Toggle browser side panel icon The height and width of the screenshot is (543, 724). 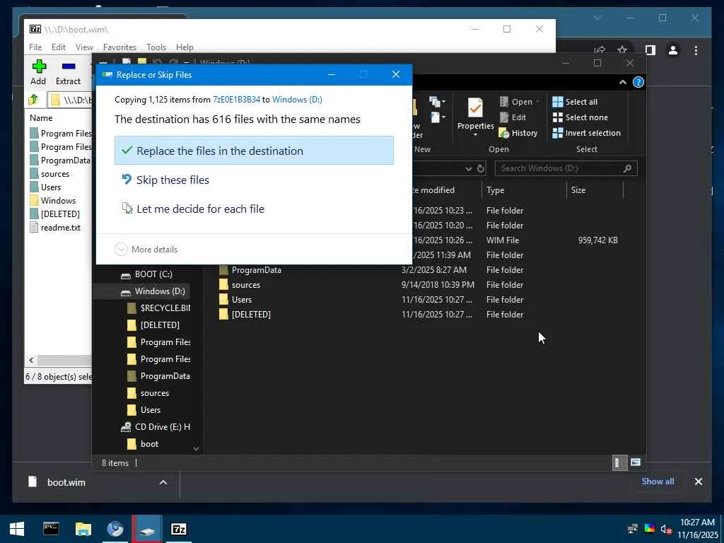point(650,50)
